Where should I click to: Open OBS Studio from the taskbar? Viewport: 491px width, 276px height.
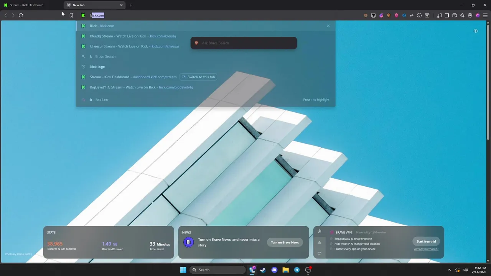[x=308, y=270]
